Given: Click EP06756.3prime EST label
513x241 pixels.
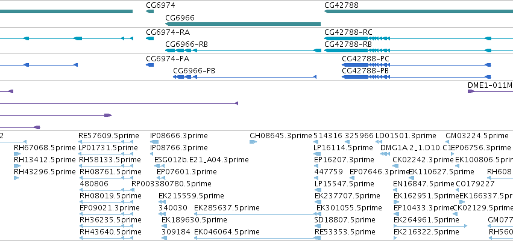Looking at the screenshot, I should coord(481,148).
